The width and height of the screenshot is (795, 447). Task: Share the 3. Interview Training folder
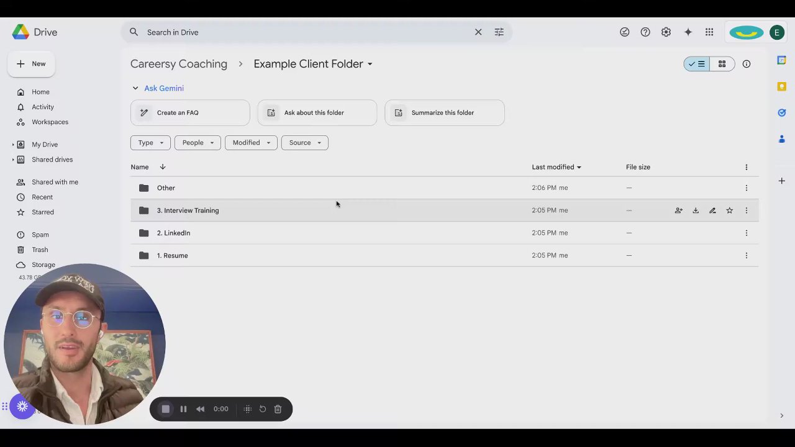tap(678, 210)
